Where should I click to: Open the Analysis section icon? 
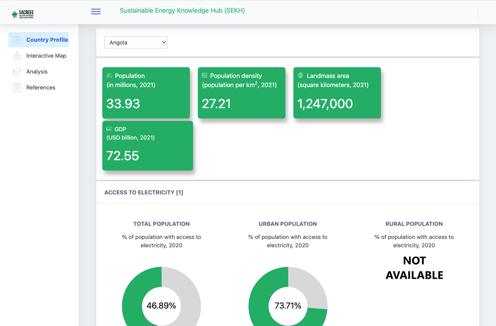tap(17, 72)
